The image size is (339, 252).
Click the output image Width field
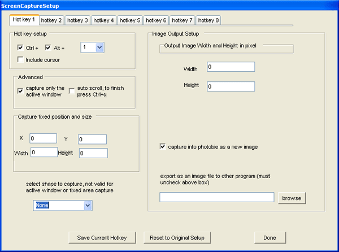(231, 67)
